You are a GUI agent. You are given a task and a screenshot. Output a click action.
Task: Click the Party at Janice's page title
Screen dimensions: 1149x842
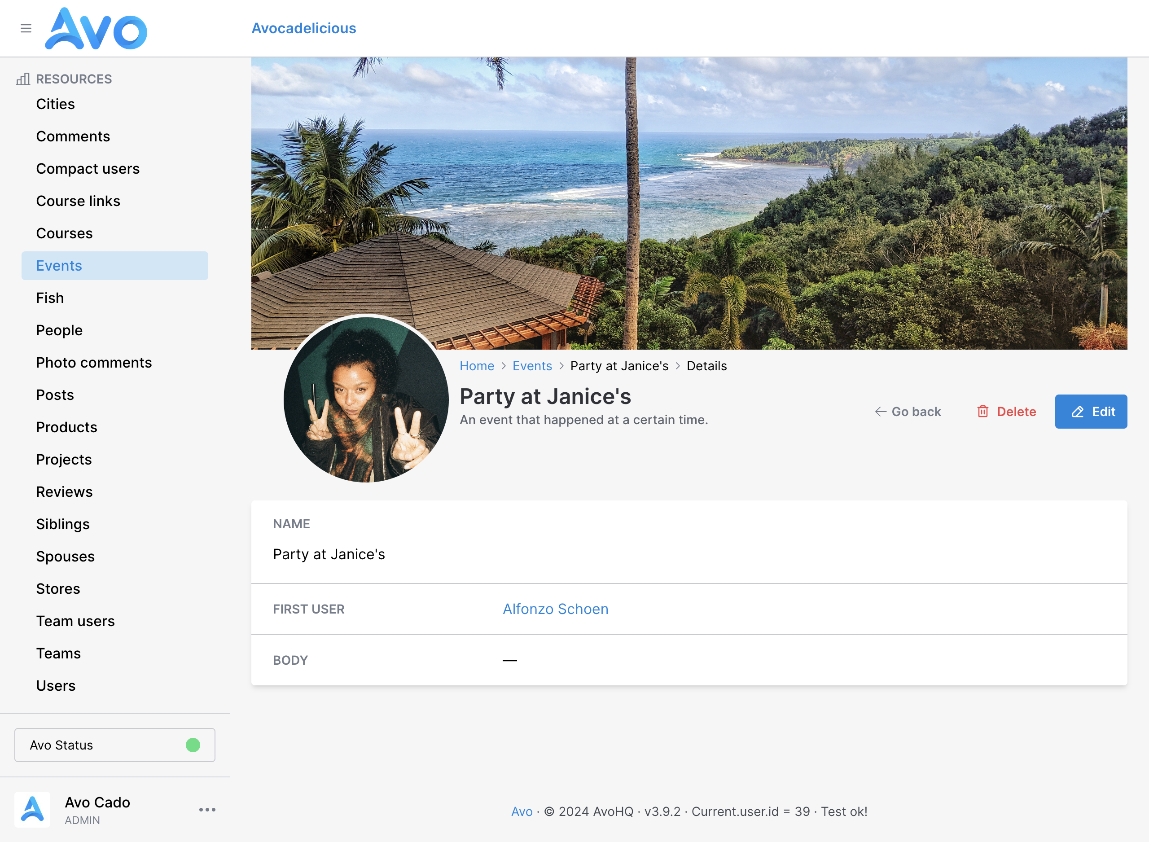(545, 396)
